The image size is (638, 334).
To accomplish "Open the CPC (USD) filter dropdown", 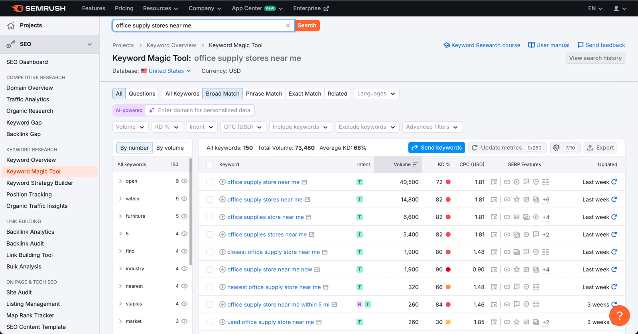I will [x=243, y=127].
